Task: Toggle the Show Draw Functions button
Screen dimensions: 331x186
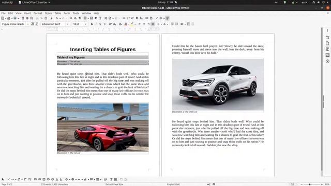Action: (x=167, y=19)
